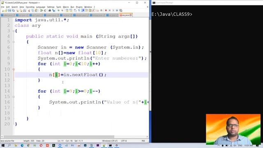This screenshot has width=263, height=148.
Task: Toggle synchronized vertical scrolling
Action: pos(67,10)
